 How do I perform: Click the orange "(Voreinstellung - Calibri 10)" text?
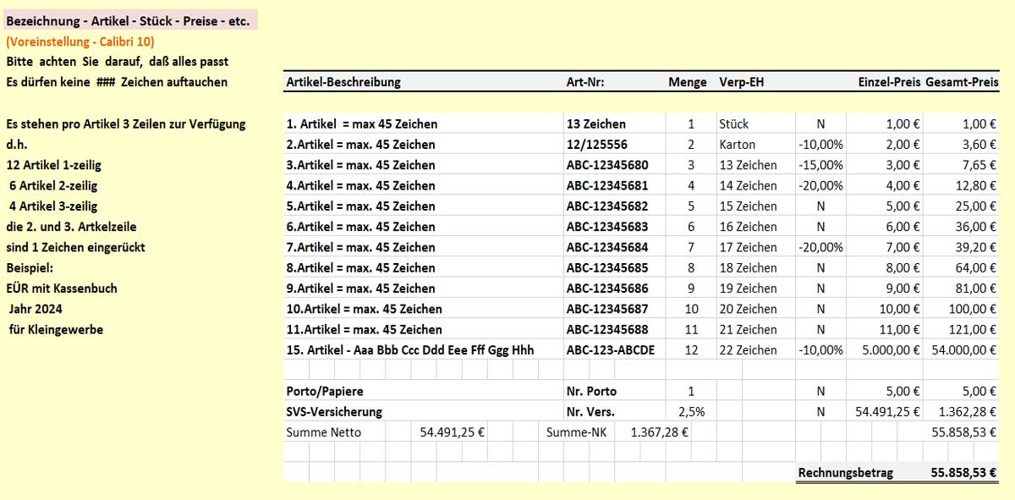[x=80, y=41]
